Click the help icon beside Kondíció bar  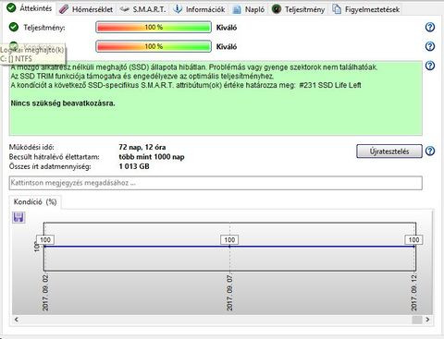430,46
